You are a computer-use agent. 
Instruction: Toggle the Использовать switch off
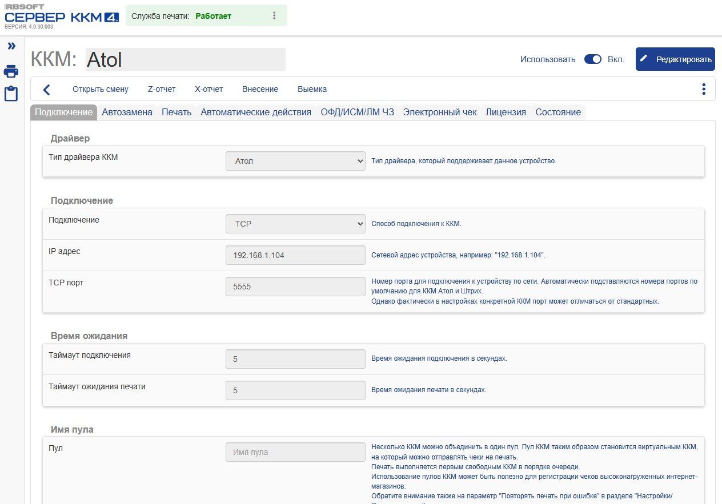[593, 59]
